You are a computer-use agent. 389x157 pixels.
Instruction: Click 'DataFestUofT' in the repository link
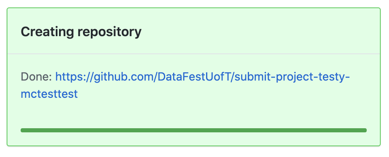tap(194, 77)
